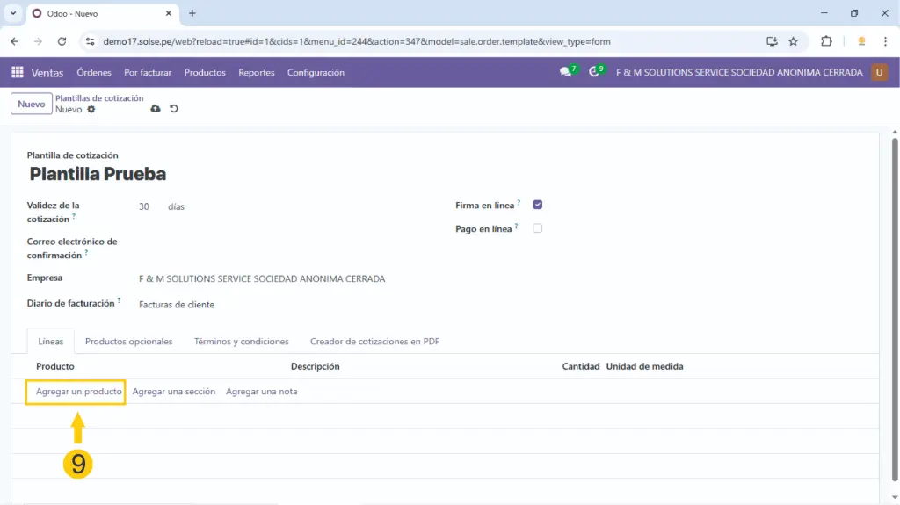Open the Configuración menu

(316, 73)
